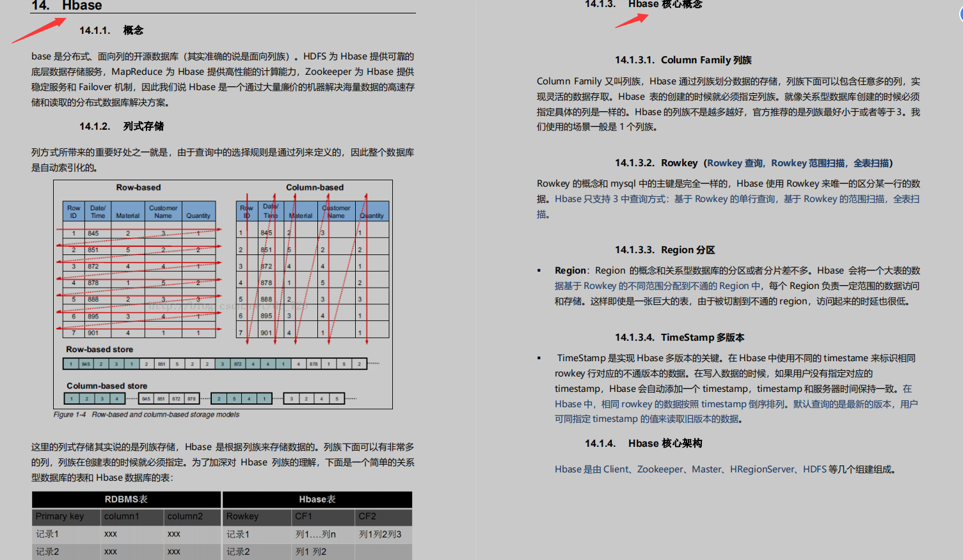Click the "14.1.3.3. Region 分区" heading
This screenshot has height=560, width=963.
tap(665, 250)
